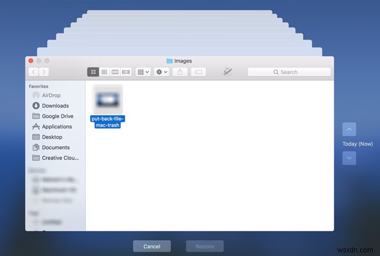Click the Edit Tags toolbar icon
Viewport: 380px width, 256px height.
pyautogui.click(x=198, y=72)
